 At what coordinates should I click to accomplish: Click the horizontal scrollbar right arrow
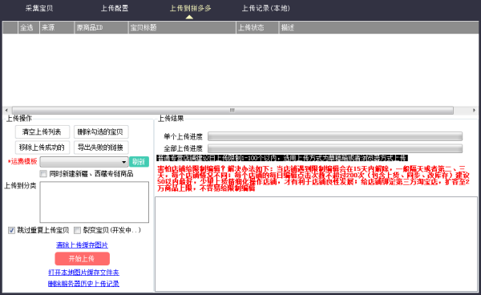point(475,110)
